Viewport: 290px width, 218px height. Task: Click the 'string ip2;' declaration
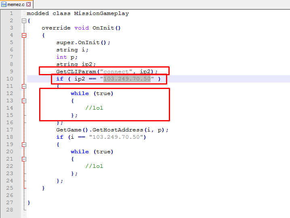pyautogui.click(x=76, y=64)
